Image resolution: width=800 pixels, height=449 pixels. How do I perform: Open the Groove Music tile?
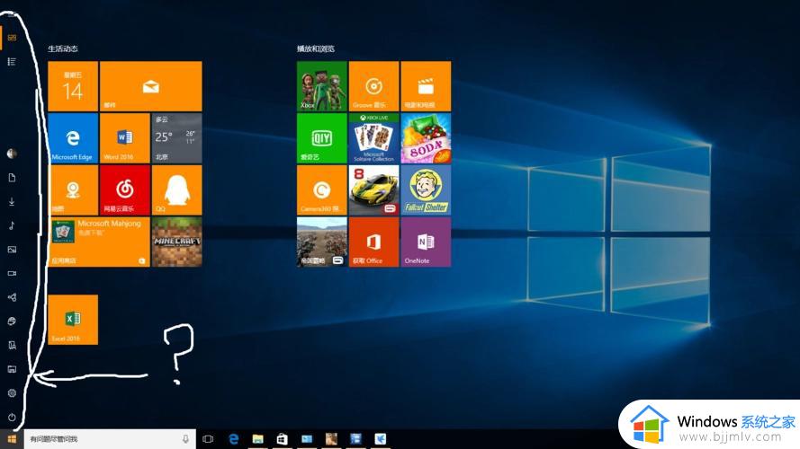pyautogui.click(x=374, y=86)
